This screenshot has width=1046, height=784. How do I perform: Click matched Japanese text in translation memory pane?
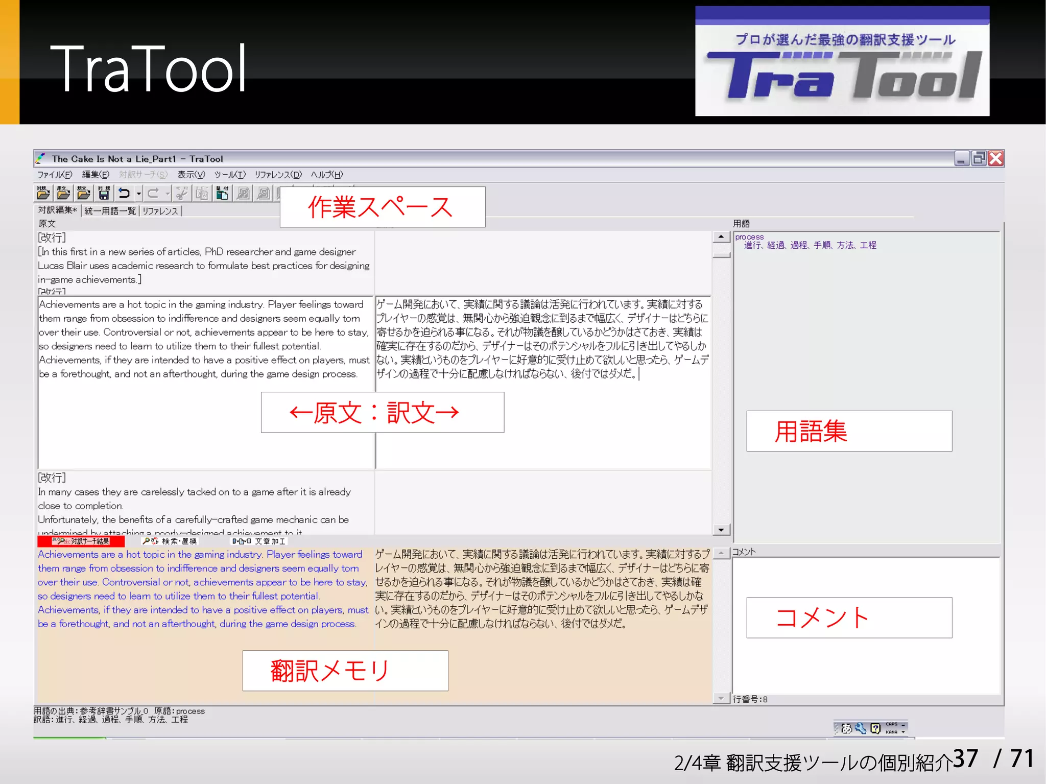(542, 589)
